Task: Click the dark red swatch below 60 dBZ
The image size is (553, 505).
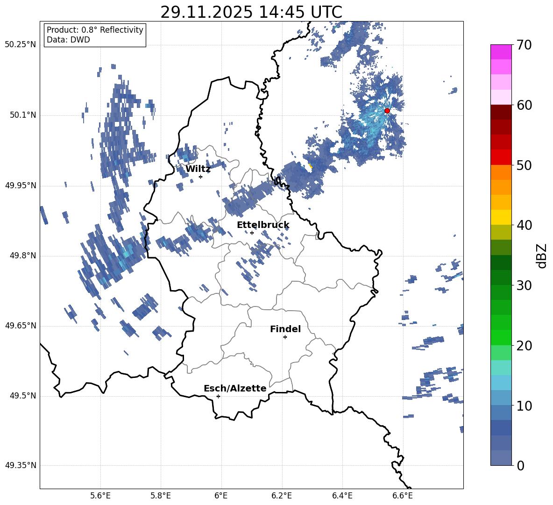Action: [501, 112]
